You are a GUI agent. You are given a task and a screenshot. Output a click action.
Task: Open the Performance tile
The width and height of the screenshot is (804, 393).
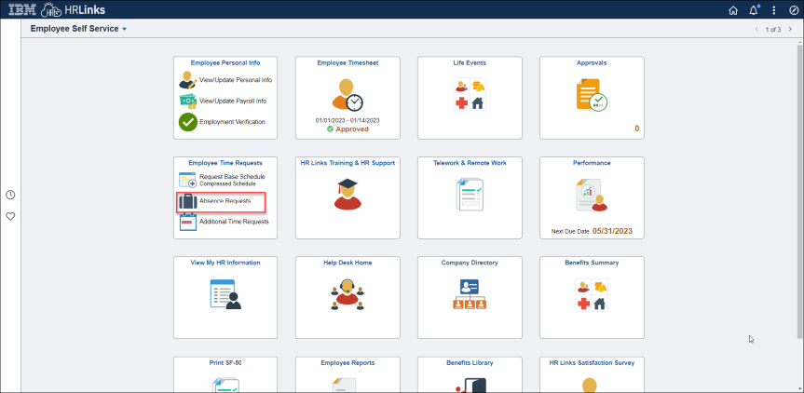click(592, 196)
